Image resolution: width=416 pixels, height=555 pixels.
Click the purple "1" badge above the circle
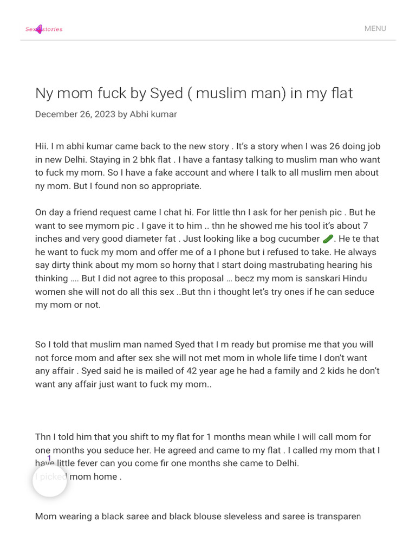point(49,458)
